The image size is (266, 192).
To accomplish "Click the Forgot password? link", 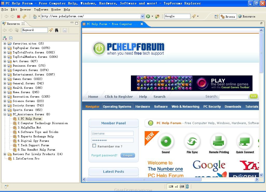I will tap(104, 155).
